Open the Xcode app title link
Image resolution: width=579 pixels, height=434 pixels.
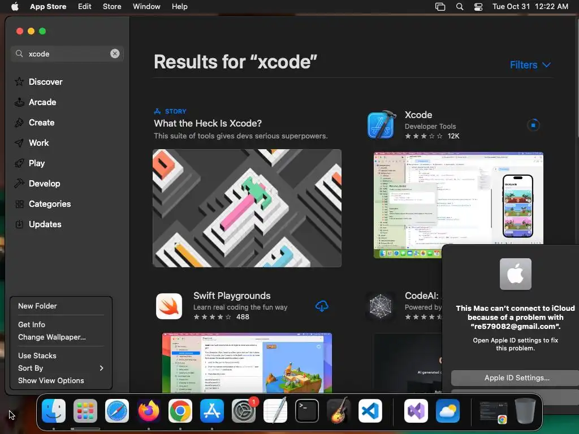click(418, 115)
